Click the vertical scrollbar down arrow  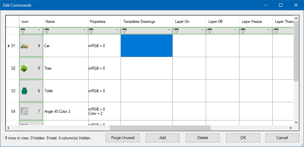coord(296,122)
